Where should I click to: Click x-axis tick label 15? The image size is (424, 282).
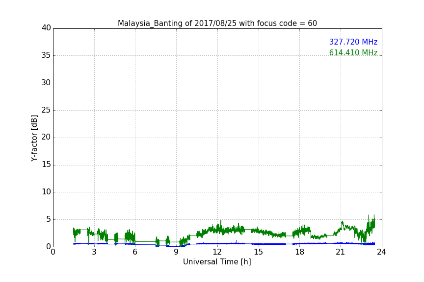click(258, 252)
